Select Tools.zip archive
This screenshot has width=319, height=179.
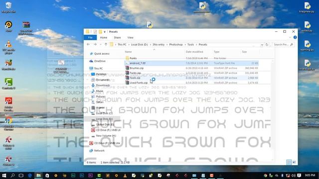191,78
